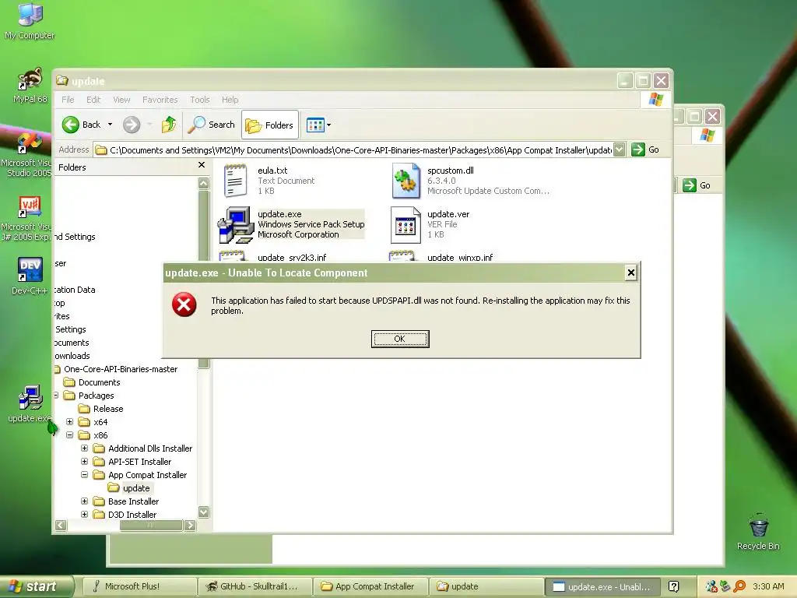This screenshot has width=797, height=598.
Task: Open the Tools menu
Action: 200,100
